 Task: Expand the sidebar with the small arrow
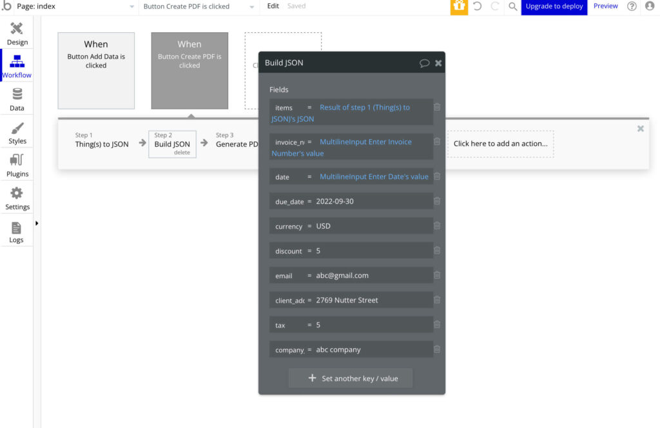pos(37,223)
